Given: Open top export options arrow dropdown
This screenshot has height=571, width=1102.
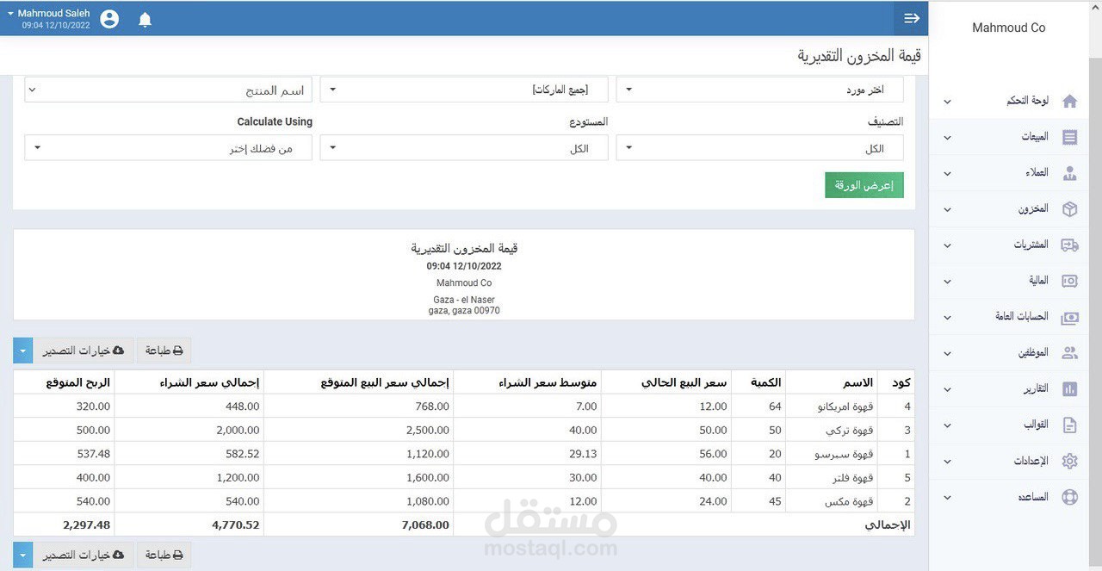Looking at the screenshot, I should [23, 351].
